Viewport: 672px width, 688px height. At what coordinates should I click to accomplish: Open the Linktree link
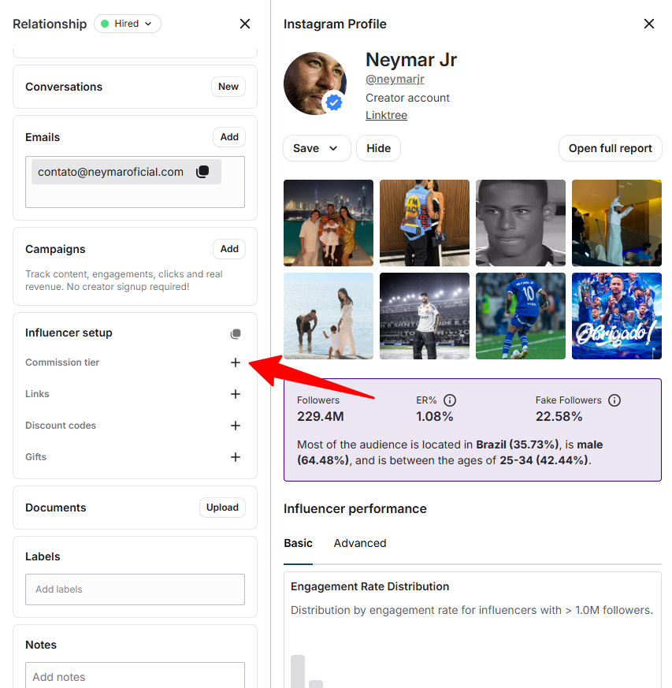[387, 115]
